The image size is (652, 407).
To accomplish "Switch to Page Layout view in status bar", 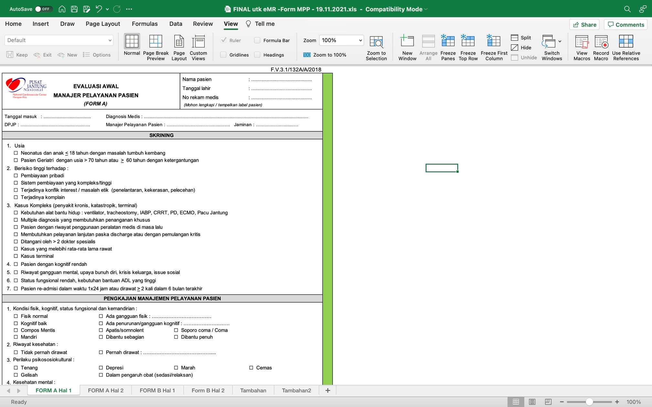I will [x=532, y=402].
